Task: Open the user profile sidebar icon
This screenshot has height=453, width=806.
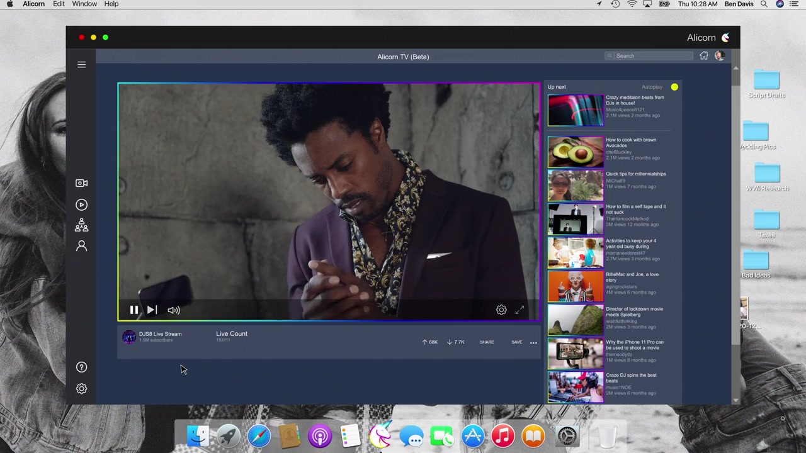Action: point(81,246)
